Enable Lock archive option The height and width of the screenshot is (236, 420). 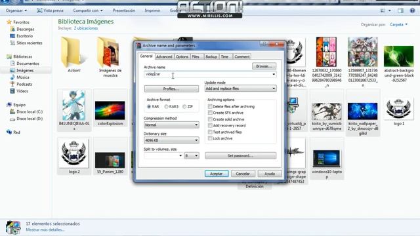click(x=210, y=138)
